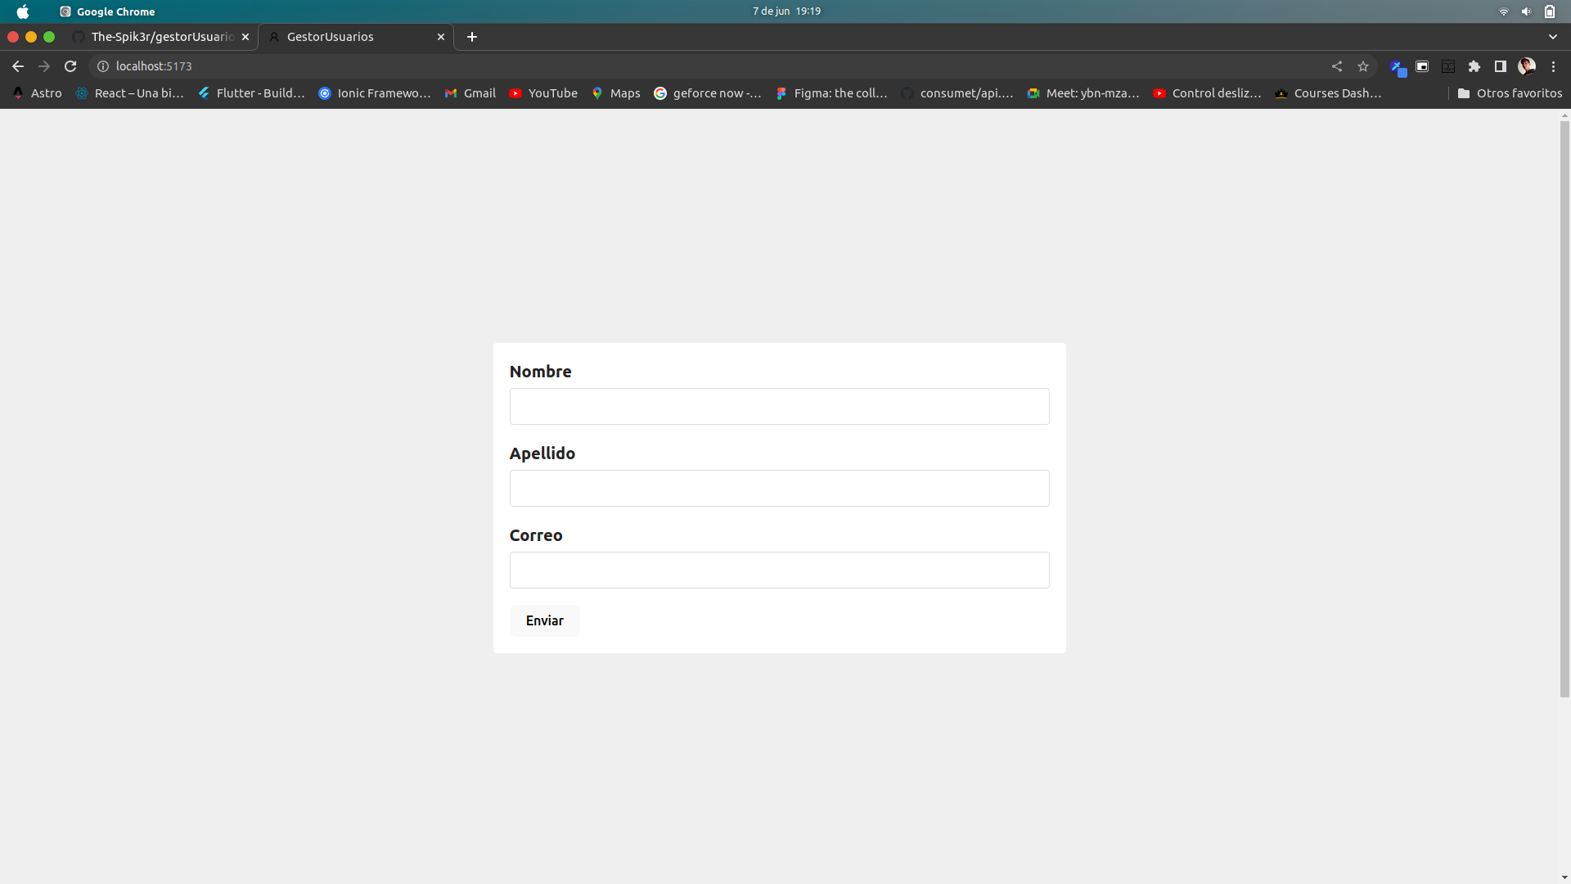Open the YouTube bookmark
The width and height of the screenshot is (1571, 884).
coord(543,93)
